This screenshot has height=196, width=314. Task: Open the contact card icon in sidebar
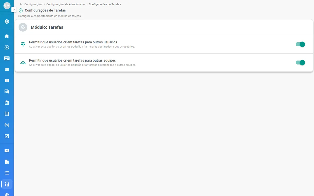[x=7, y=58]
